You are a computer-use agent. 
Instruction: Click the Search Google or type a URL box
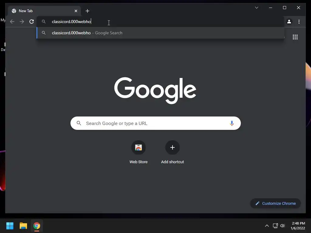(x=155, y=123)
